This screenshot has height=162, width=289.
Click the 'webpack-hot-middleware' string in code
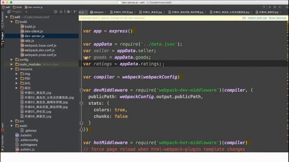click(188, 143)
